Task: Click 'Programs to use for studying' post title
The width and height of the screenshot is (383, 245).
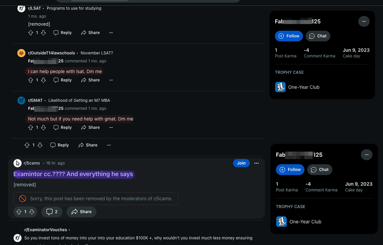Action: pos(74,8)
